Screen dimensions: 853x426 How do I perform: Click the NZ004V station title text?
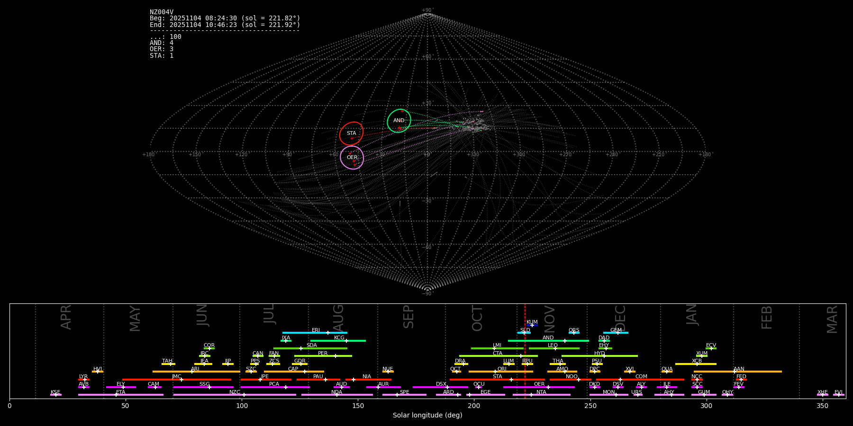pos(162,12)
